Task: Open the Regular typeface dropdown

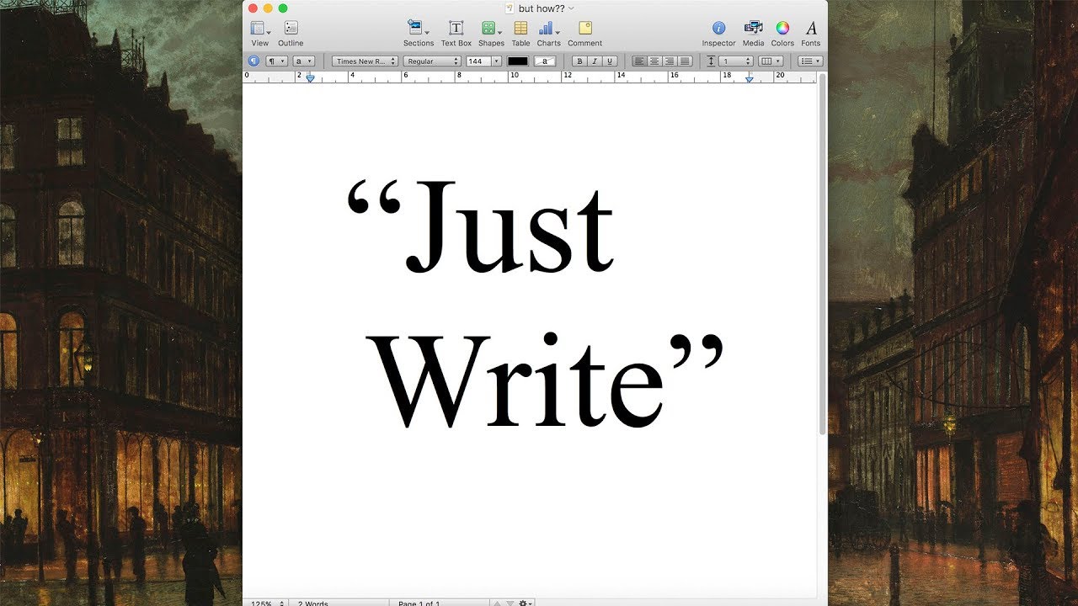Action: pos(432,61)
